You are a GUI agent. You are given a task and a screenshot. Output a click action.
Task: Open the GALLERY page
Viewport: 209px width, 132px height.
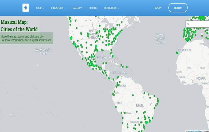click(x=77, y=8)
